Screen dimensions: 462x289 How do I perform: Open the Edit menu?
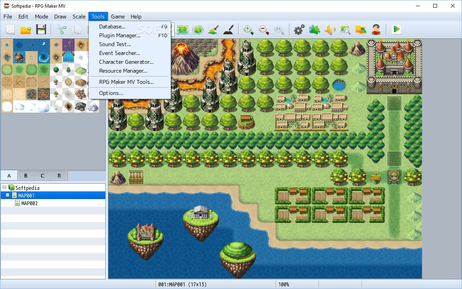click(x=23, y=17)
